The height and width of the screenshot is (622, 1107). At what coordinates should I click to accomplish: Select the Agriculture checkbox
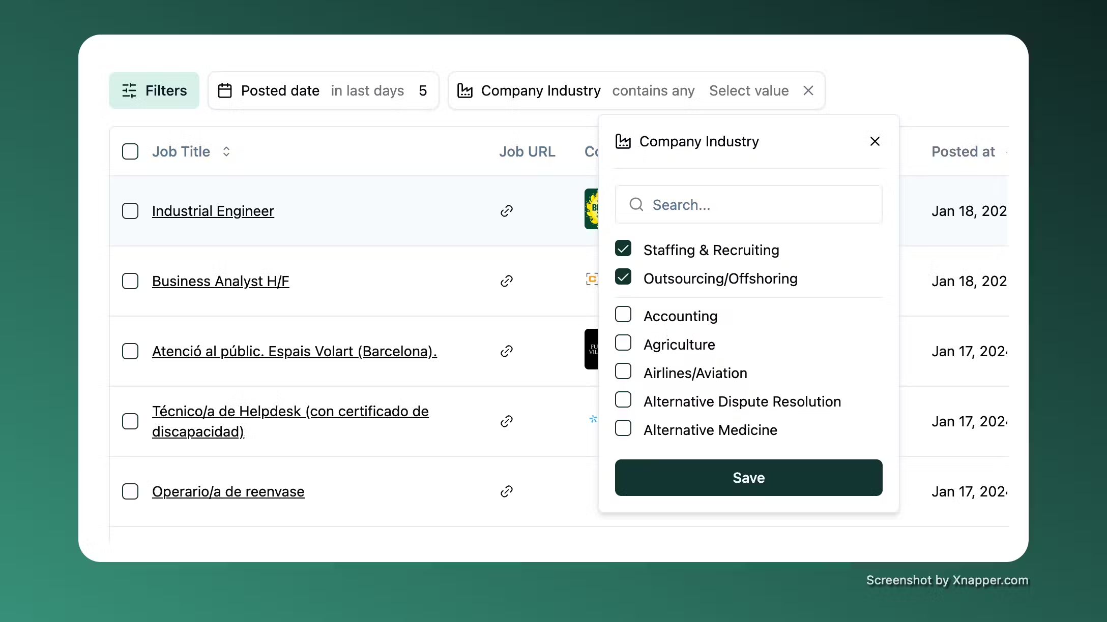click(623, 343)
